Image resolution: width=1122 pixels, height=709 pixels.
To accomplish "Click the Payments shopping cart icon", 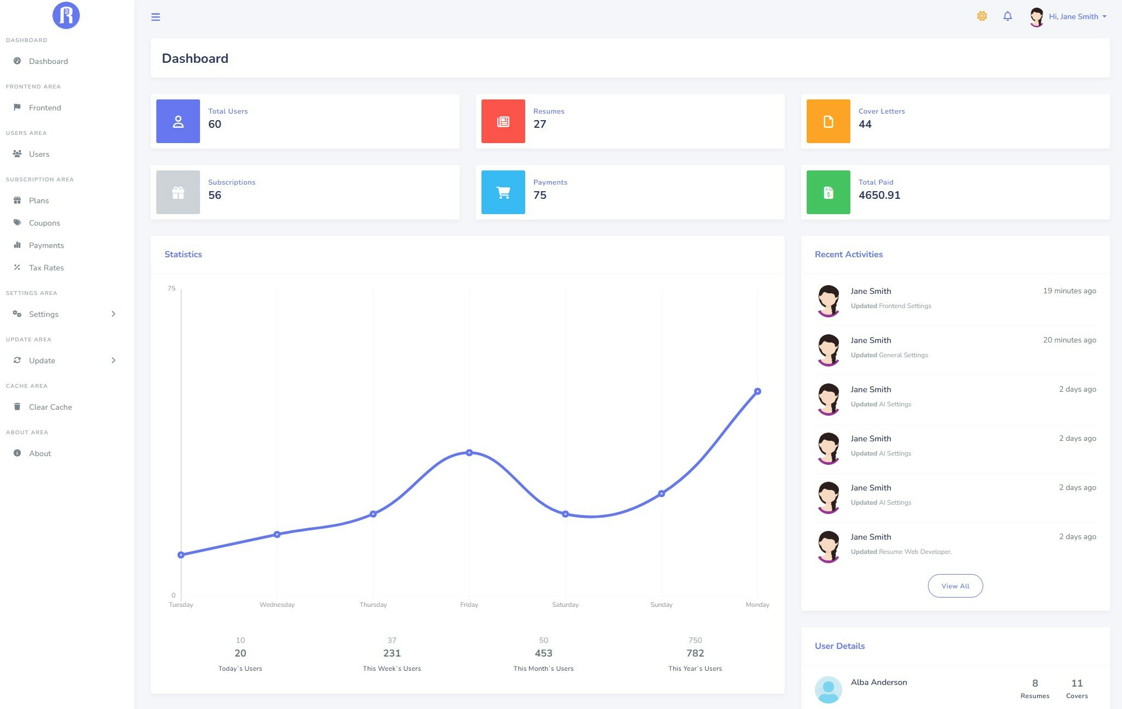I will coord(503,192).
